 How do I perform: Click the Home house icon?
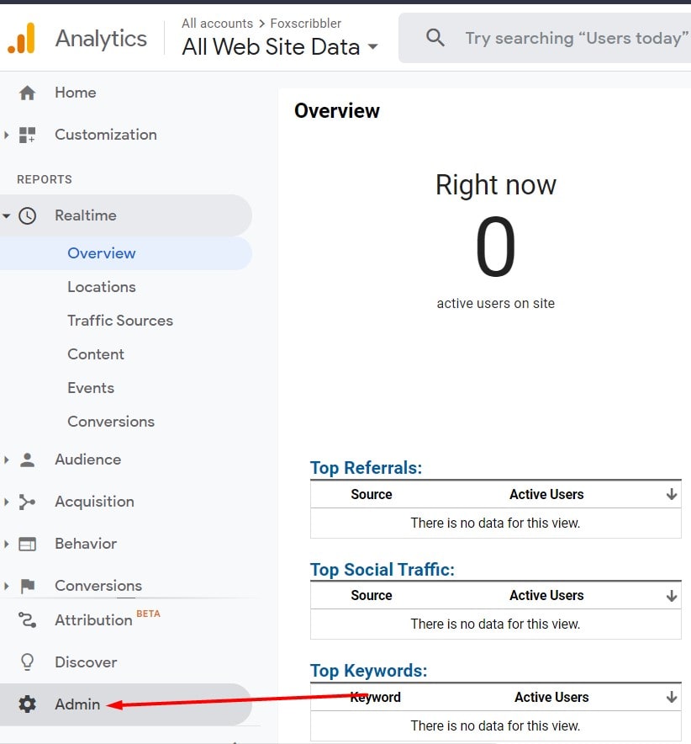(x=27, y=93)
